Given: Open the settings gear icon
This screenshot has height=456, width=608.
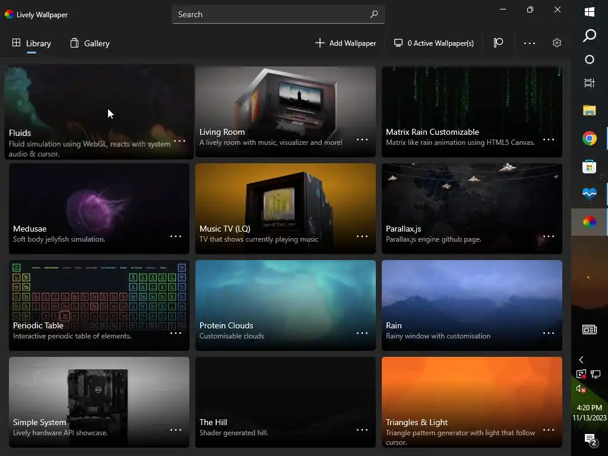Looking at the screenshot, I should [557, 43].
